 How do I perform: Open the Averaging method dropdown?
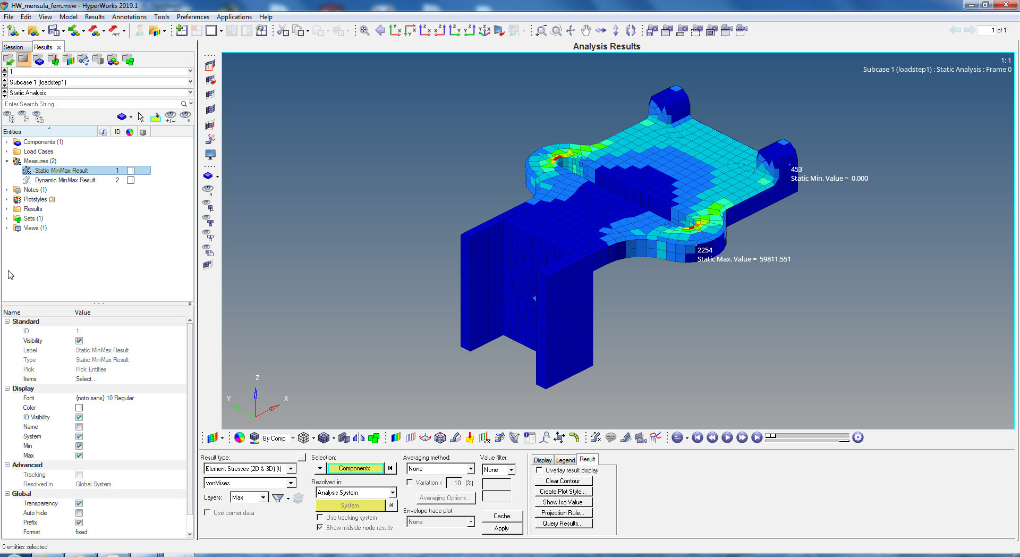pyautogui.click(x=471, y=469)
